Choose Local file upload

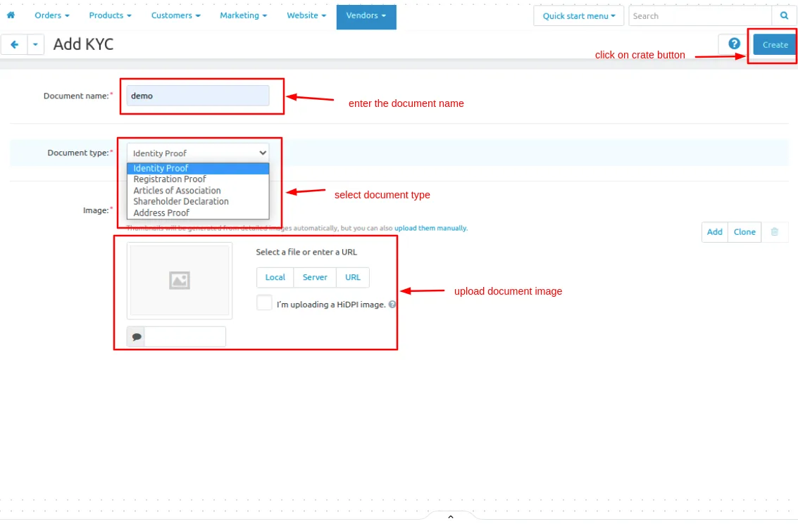pyautogui.click(x=275, y=277)
